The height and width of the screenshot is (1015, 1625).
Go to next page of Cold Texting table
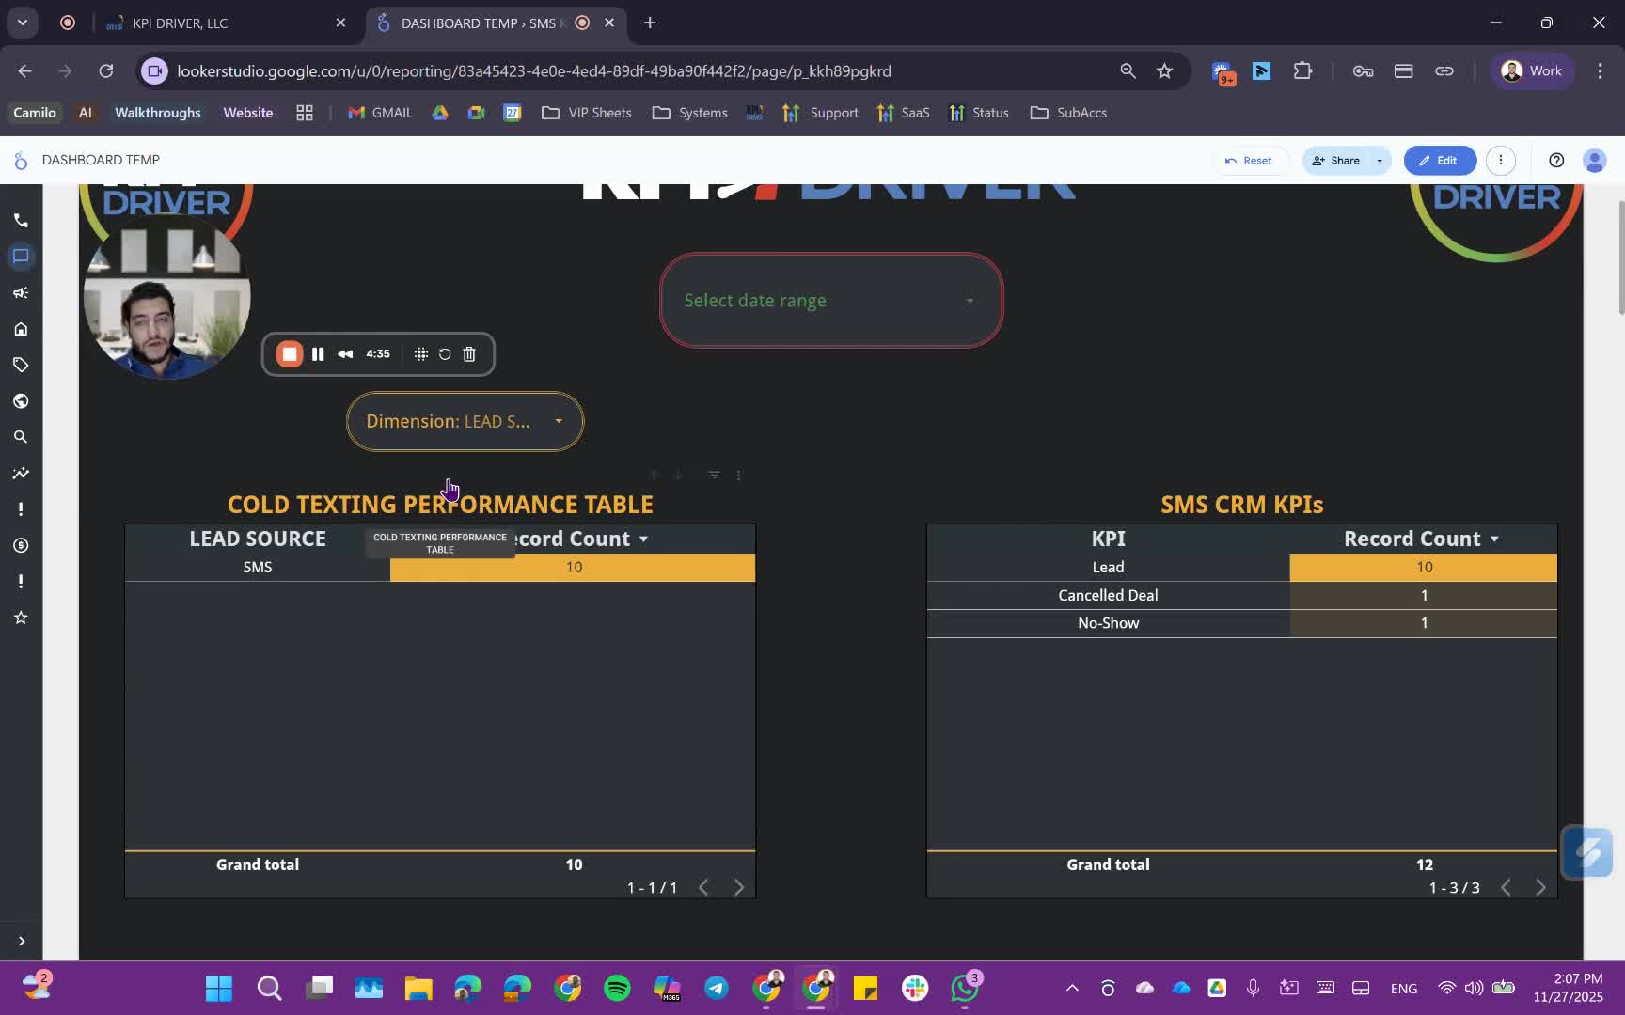click(x=738, y=887)
